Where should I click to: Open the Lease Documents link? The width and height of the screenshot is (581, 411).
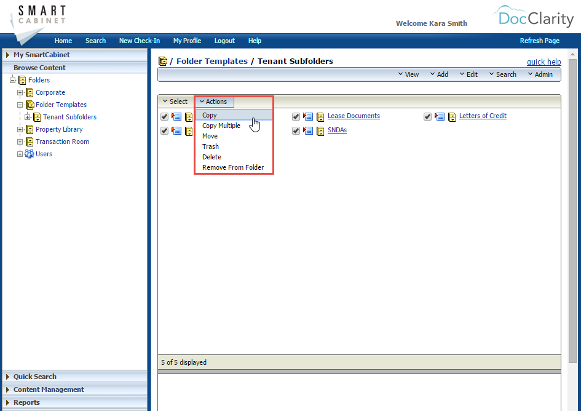[x=354, y=116]
